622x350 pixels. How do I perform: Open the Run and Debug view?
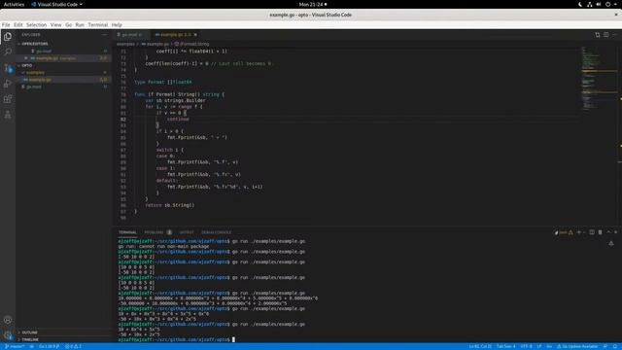coord(8,84)
